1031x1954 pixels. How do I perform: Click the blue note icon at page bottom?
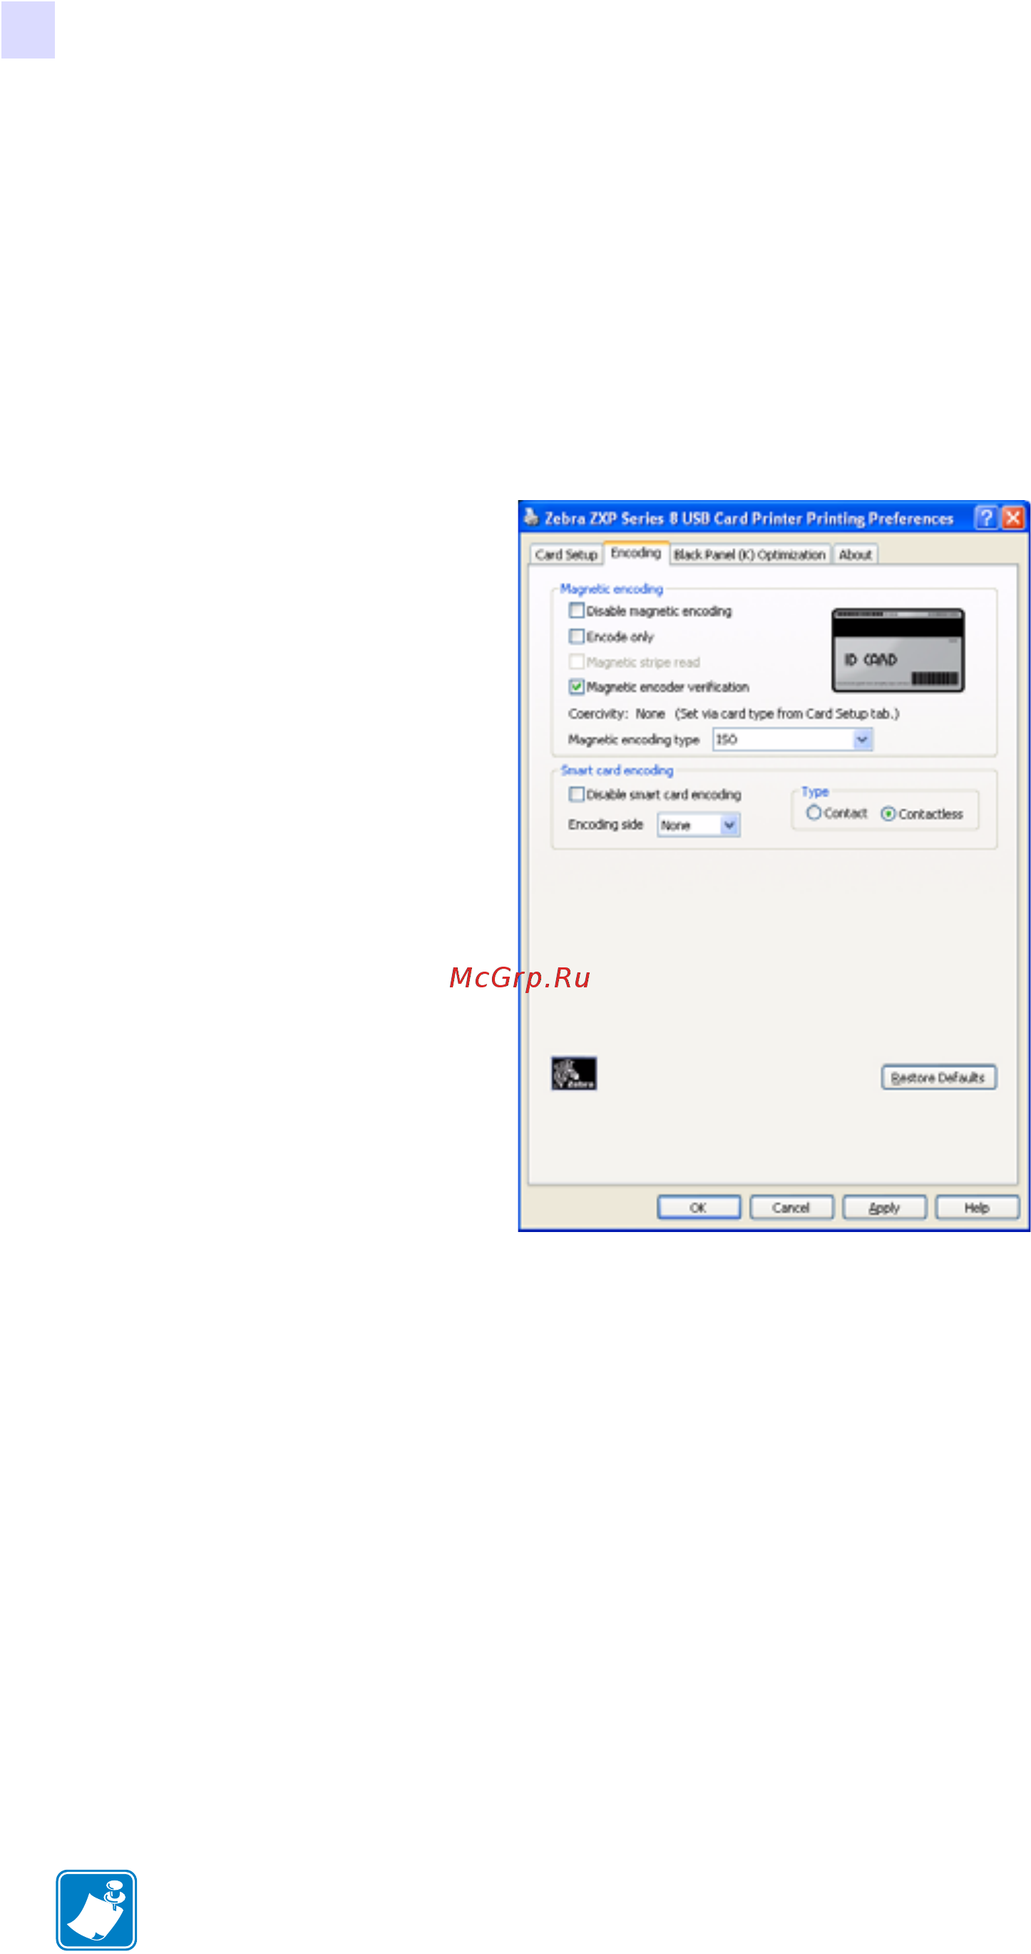pos(96,1910)
